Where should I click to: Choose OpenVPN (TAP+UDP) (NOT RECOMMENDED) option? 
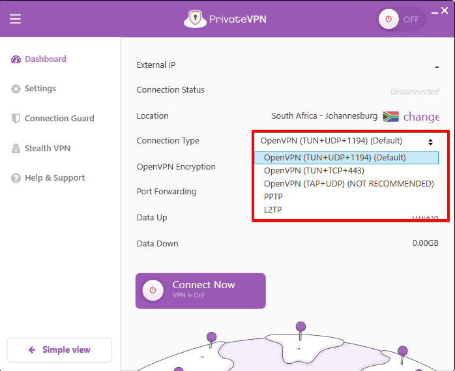click(348, 183)
